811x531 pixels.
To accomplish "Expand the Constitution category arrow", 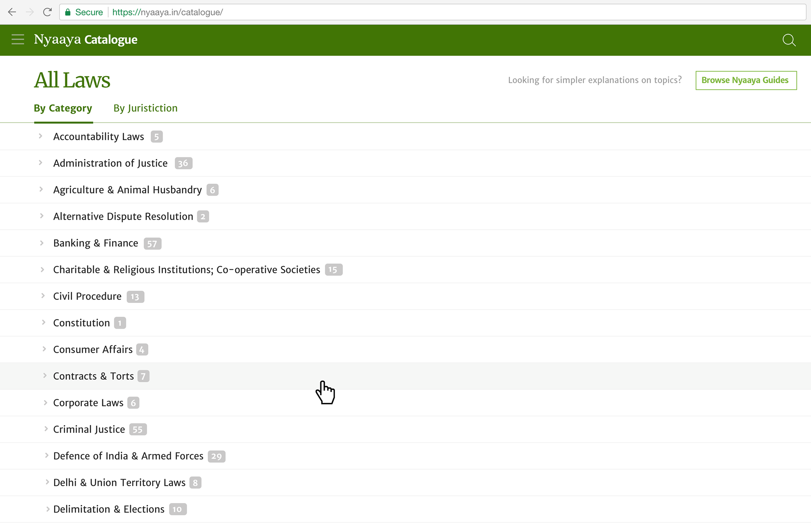I will pos(44,322).
